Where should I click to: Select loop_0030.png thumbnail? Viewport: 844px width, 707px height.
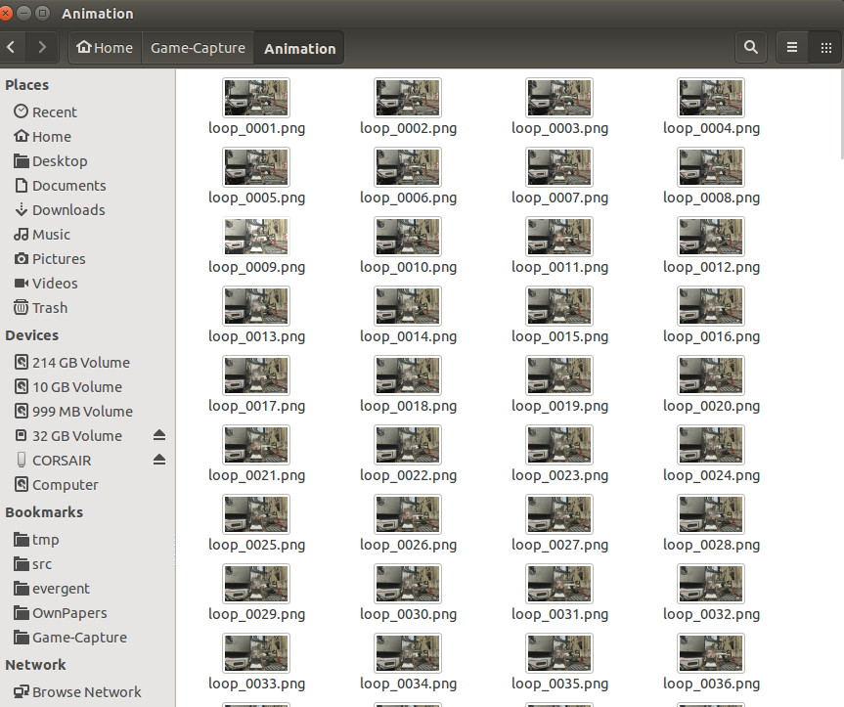click(408, 584)
